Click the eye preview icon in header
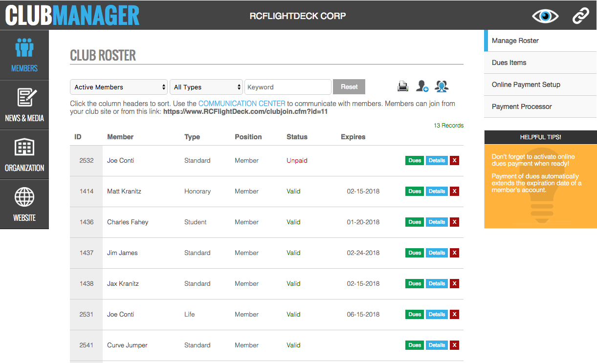Screen dimensions: 597x363 point(545,16)
